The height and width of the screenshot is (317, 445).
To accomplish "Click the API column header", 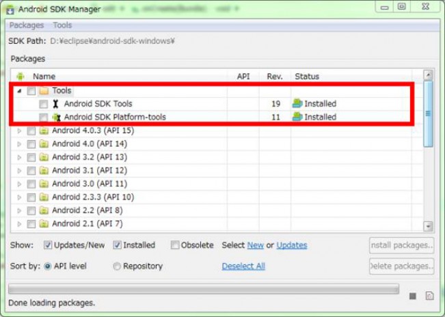I will point(243,77).
